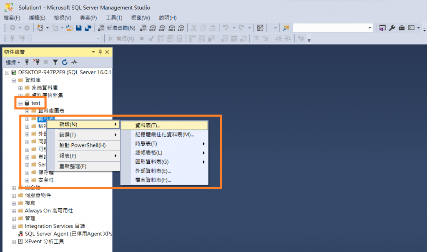The height and width of the screenshot is (252, 427).
Task: Open 總帳表格(L) submenu
Action: click(x=164, y=153)
